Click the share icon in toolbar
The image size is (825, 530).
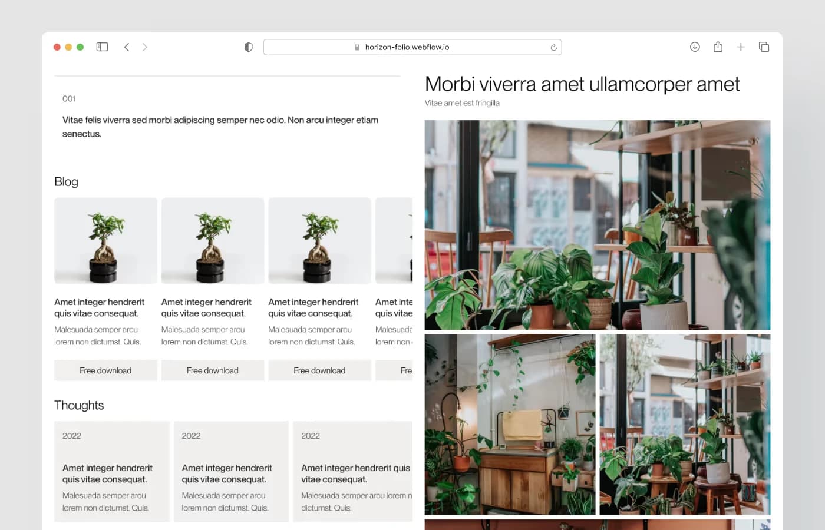tap(718, 47)
